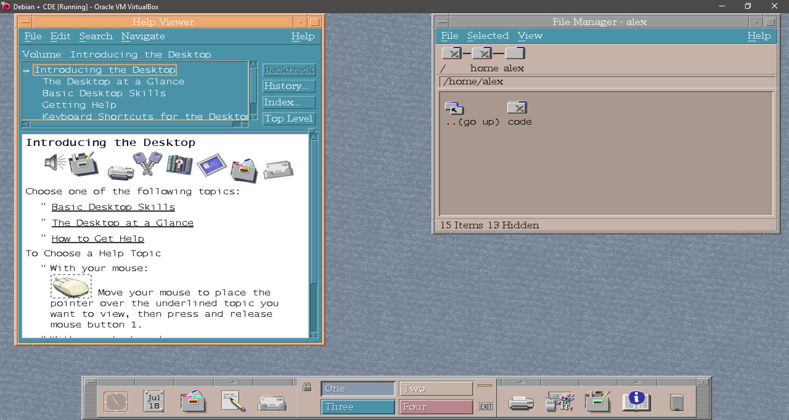The image size is (789, 420).
Task: Click the History... button
Action: (289, 86)
